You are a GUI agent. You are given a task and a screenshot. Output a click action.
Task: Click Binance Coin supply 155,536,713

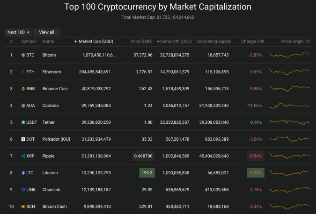coord(217,89)
